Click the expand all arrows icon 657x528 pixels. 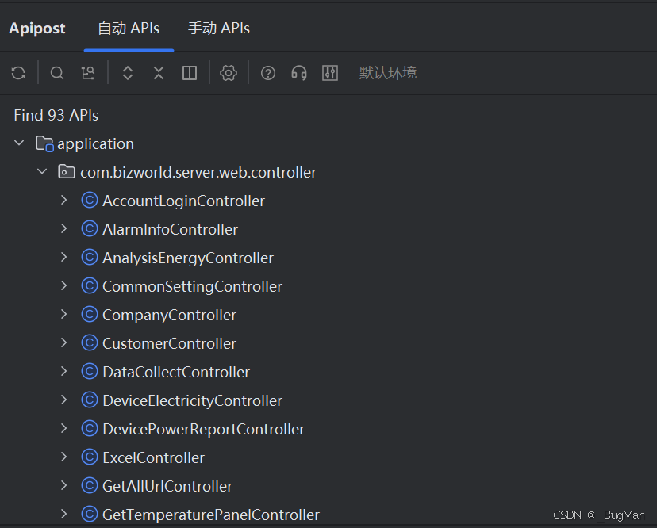[x=128, y=73]
